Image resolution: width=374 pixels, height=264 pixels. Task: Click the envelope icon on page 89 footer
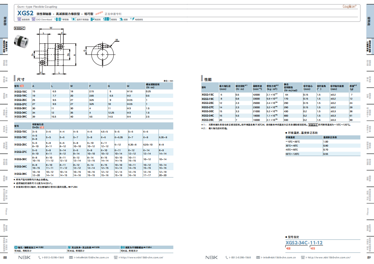click(x=258, y=258)
